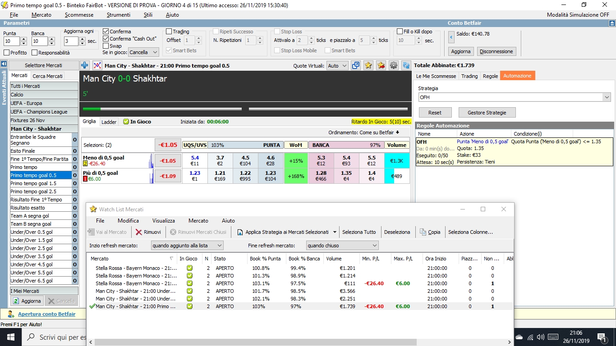Viewport: 616px width, 346px height.
Task: Open the settings gear icon in the market toolbar
Action: pyautogui.click(x=394, y=65)
